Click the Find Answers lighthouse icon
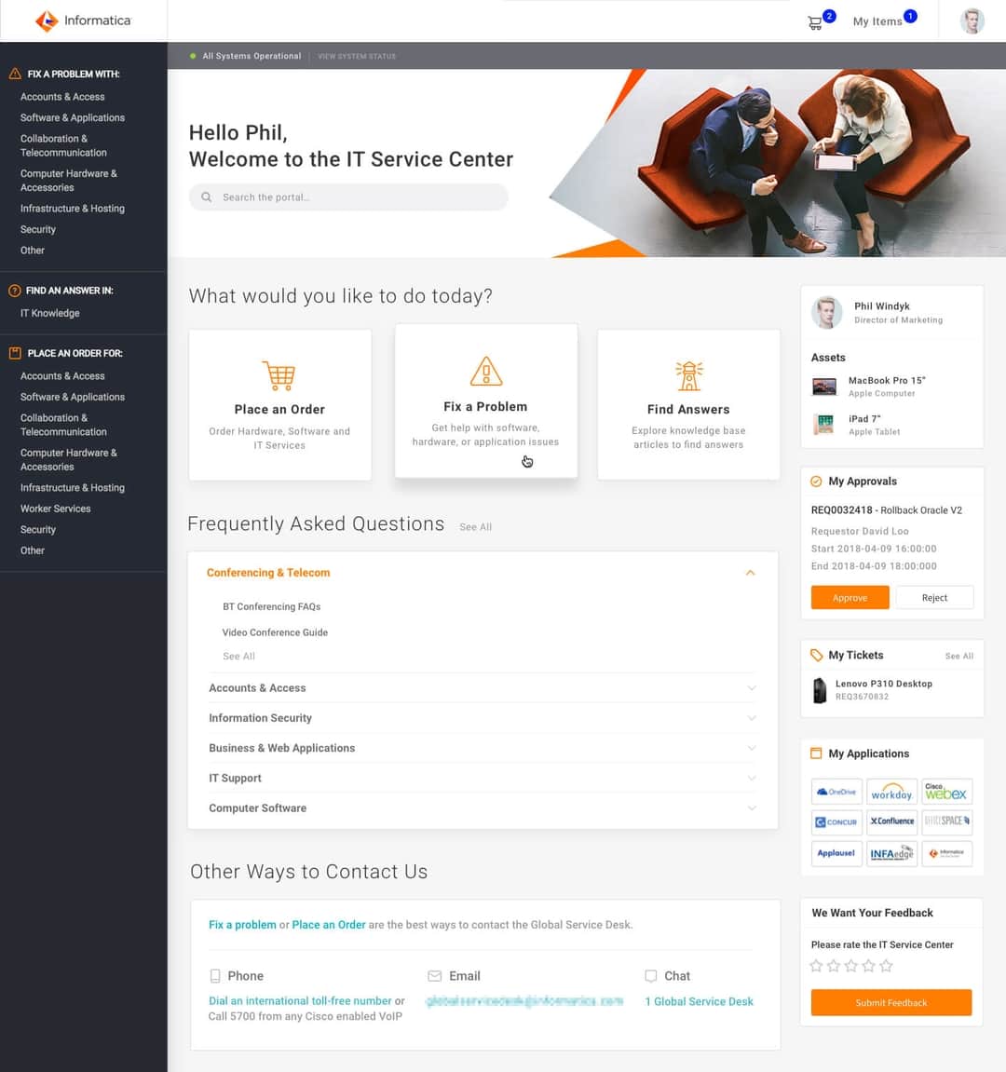 688,371
